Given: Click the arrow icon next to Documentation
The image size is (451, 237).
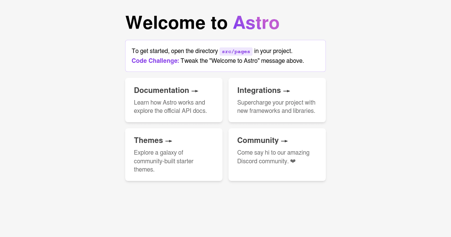Looking at the screenshot, I should pyautogui.click(x=195, y=91).
